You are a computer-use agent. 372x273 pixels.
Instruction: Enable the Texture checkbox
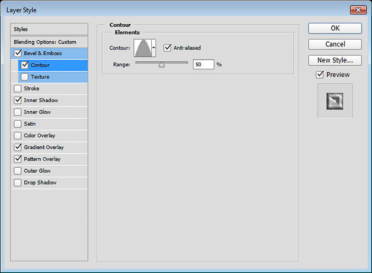pos(25,77)
